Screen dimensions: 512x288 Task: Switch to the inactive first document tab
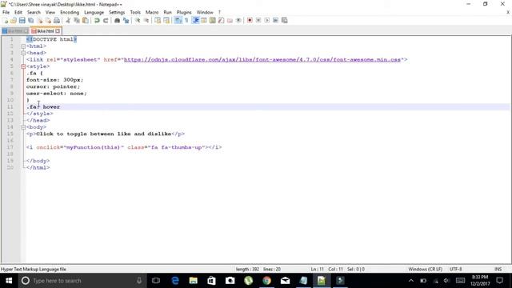(15, 31)
